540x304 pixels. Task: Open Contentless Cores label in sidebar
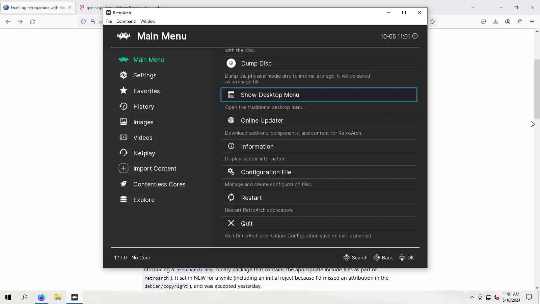pyautogui.click(x=159, y=184)
